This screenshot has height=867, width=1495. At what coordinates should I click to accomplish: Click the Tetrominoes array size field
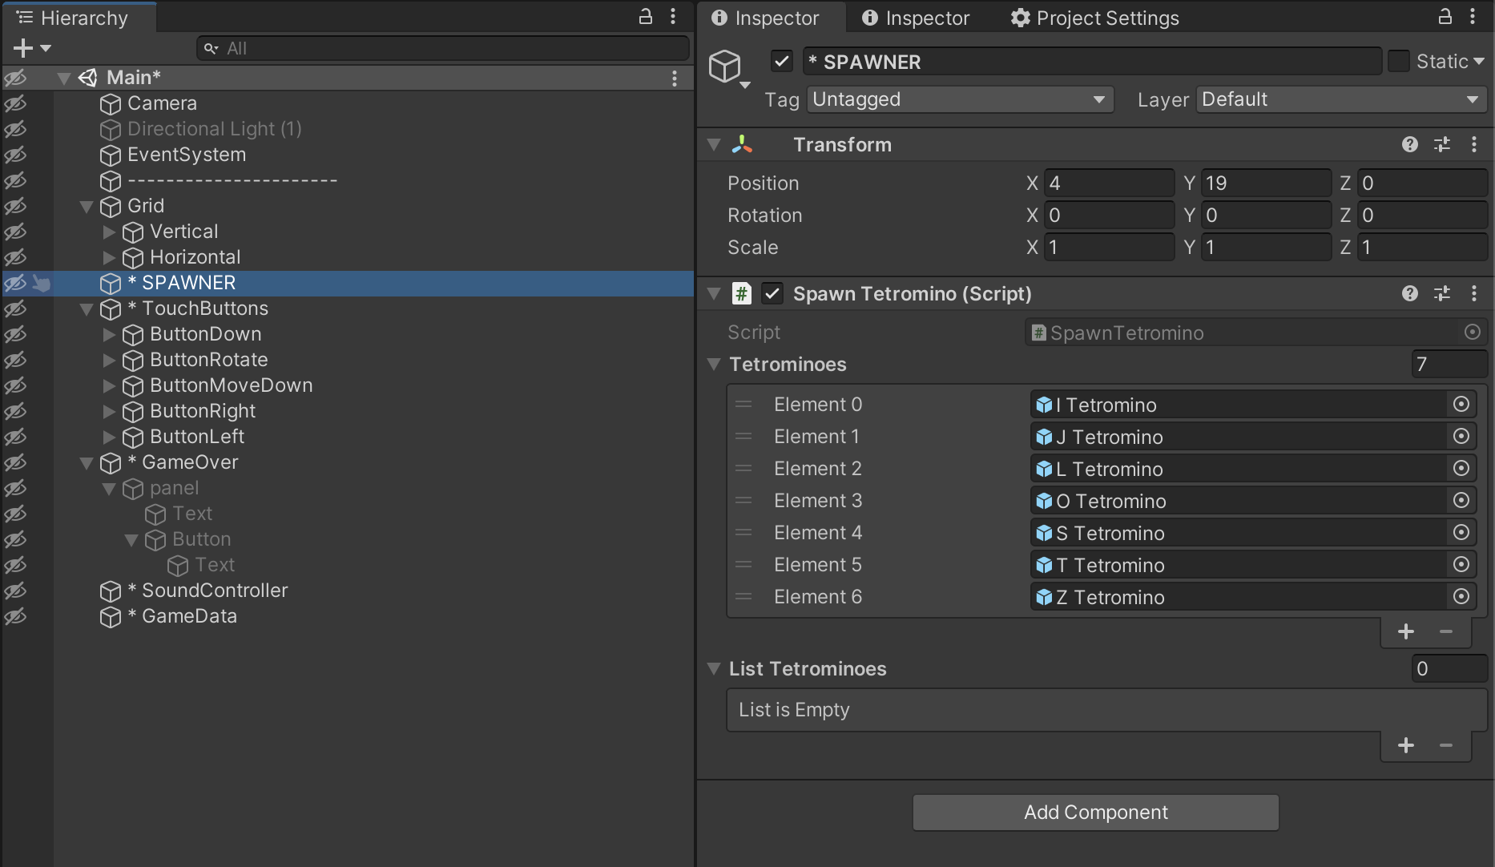pos(1449,364)
